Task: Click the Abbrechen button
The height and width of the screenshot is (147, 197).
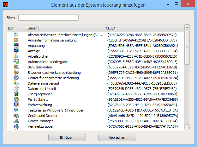Action: coord(117,137)
